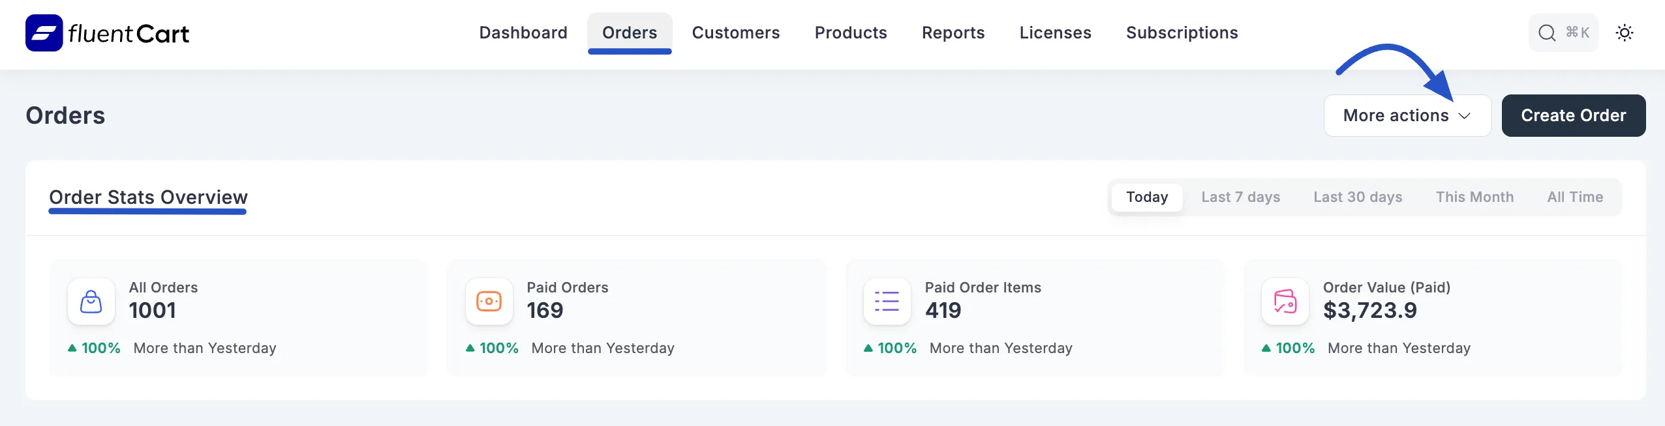Screen dimensions: 1665x426
Task: Go to the Customers page
Action: (x=736, y=33)
